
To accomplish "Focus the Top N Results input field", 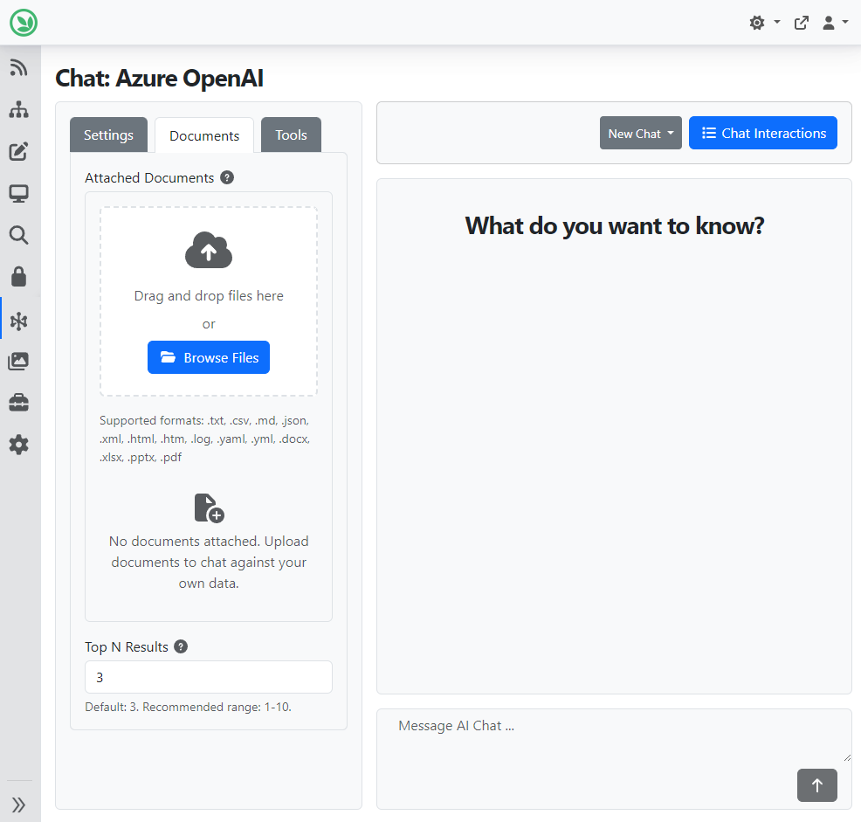I will 209,677.
